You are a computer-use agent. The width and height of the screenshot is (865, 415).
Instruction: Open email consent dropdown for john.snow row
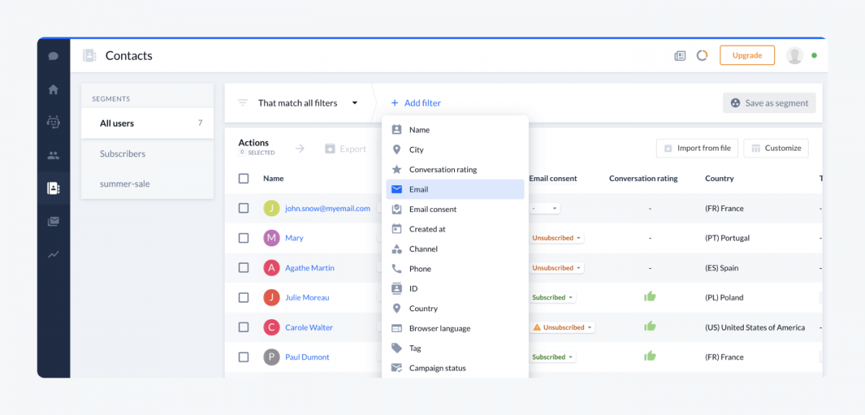point(545,208)
